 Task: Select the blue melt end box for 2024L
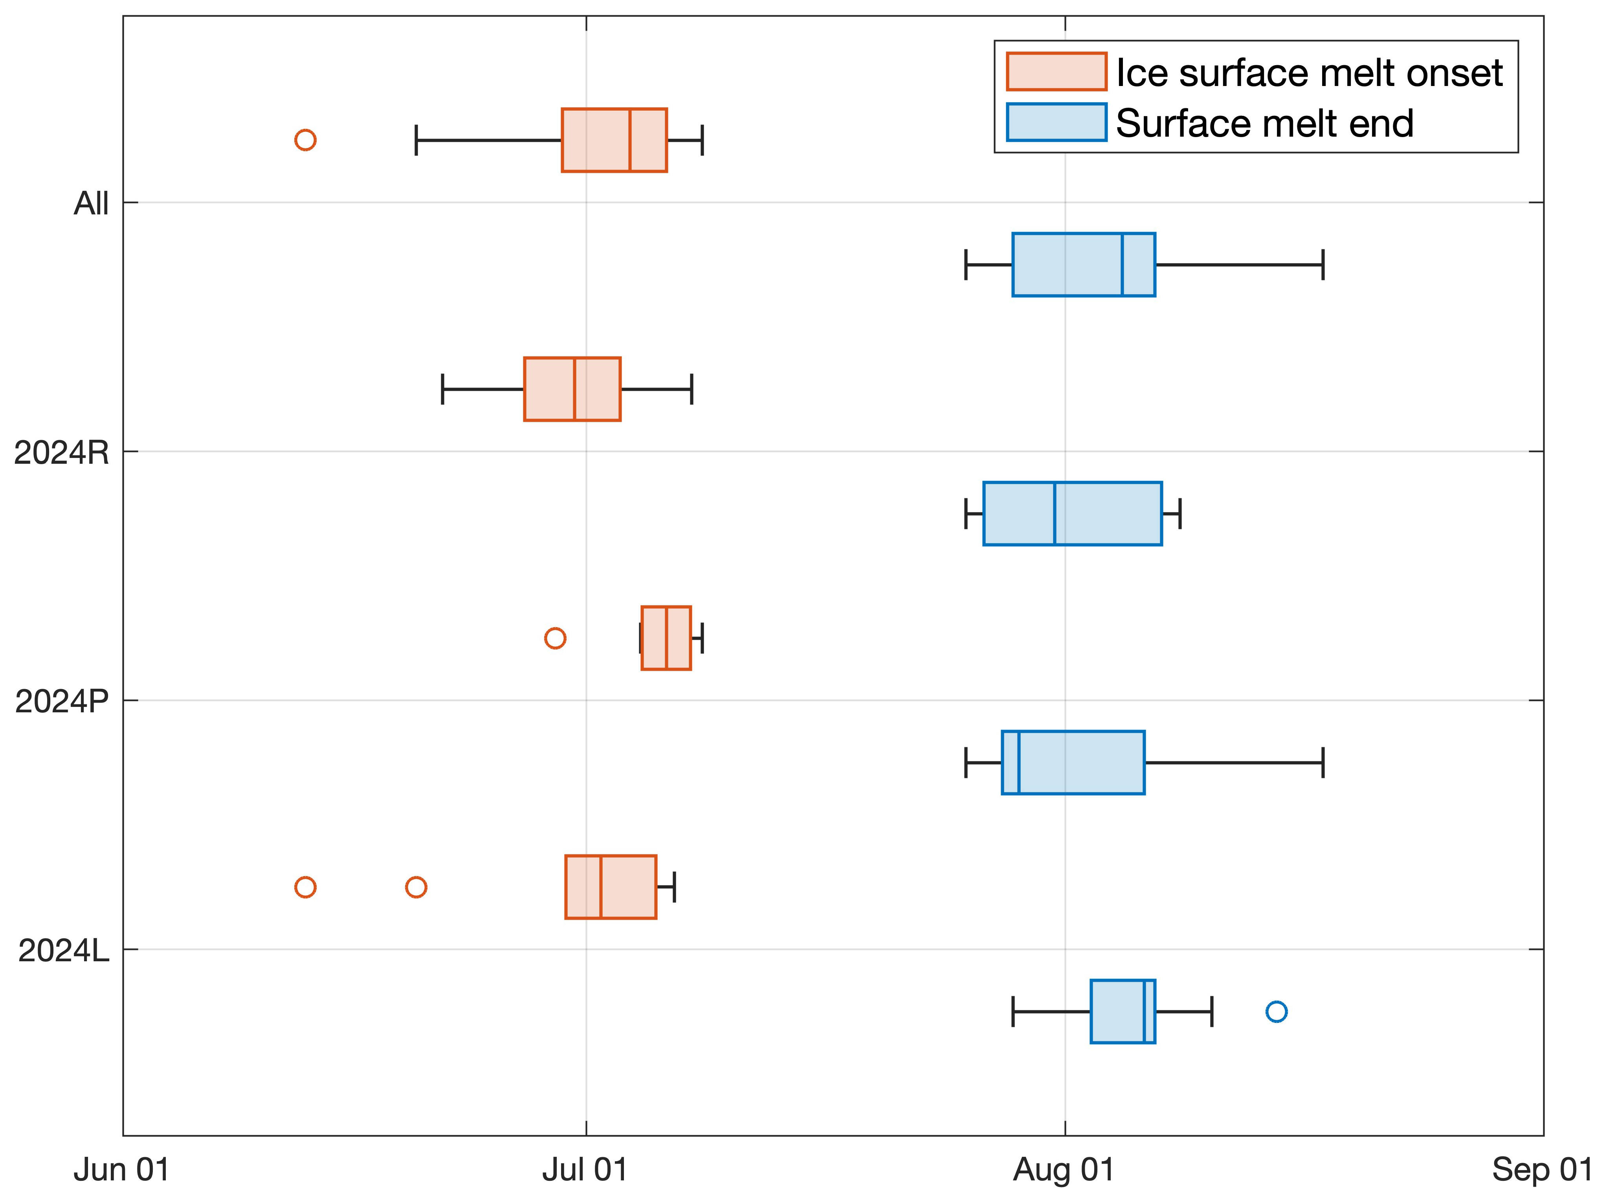1123,1011
